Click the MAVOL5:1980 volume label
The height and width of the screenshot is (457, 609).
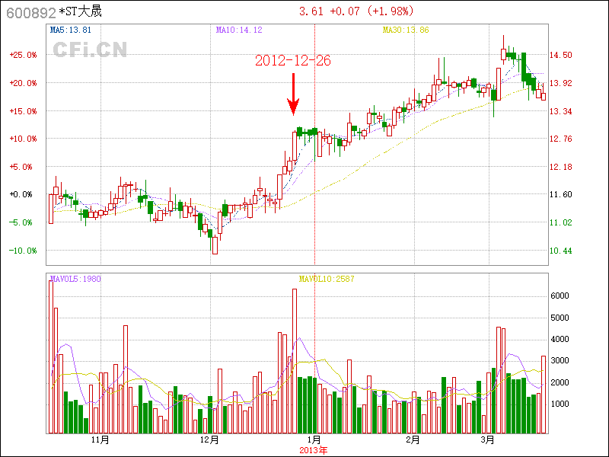[75, 279]
